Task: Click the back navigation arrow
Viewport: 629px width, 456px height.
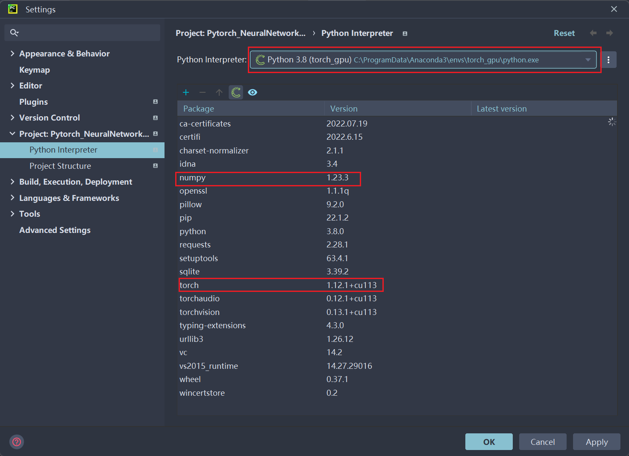Action: (x=593, y=33)
